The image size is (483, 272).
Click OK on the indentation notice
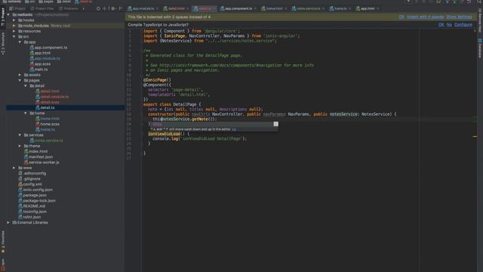click(401, 17)
